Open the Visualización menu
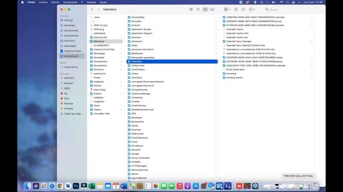343x192 pixels. click(70, 2)
